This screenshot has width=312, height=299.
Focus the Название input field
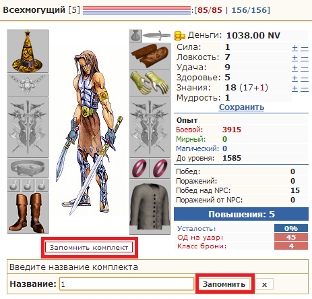point(127,284)
